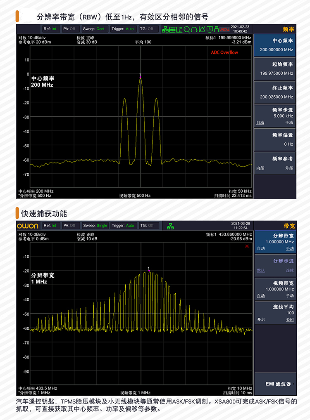This screenshot has width=310, height=420.
Task: Open the Trigger: Auto selector in the 200 MHz screen
Action: click(x=123, y=29)
